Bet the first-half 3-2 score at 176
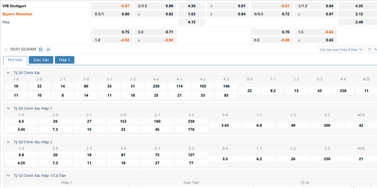Screen dimensions: 377x188 pos(191,130)
